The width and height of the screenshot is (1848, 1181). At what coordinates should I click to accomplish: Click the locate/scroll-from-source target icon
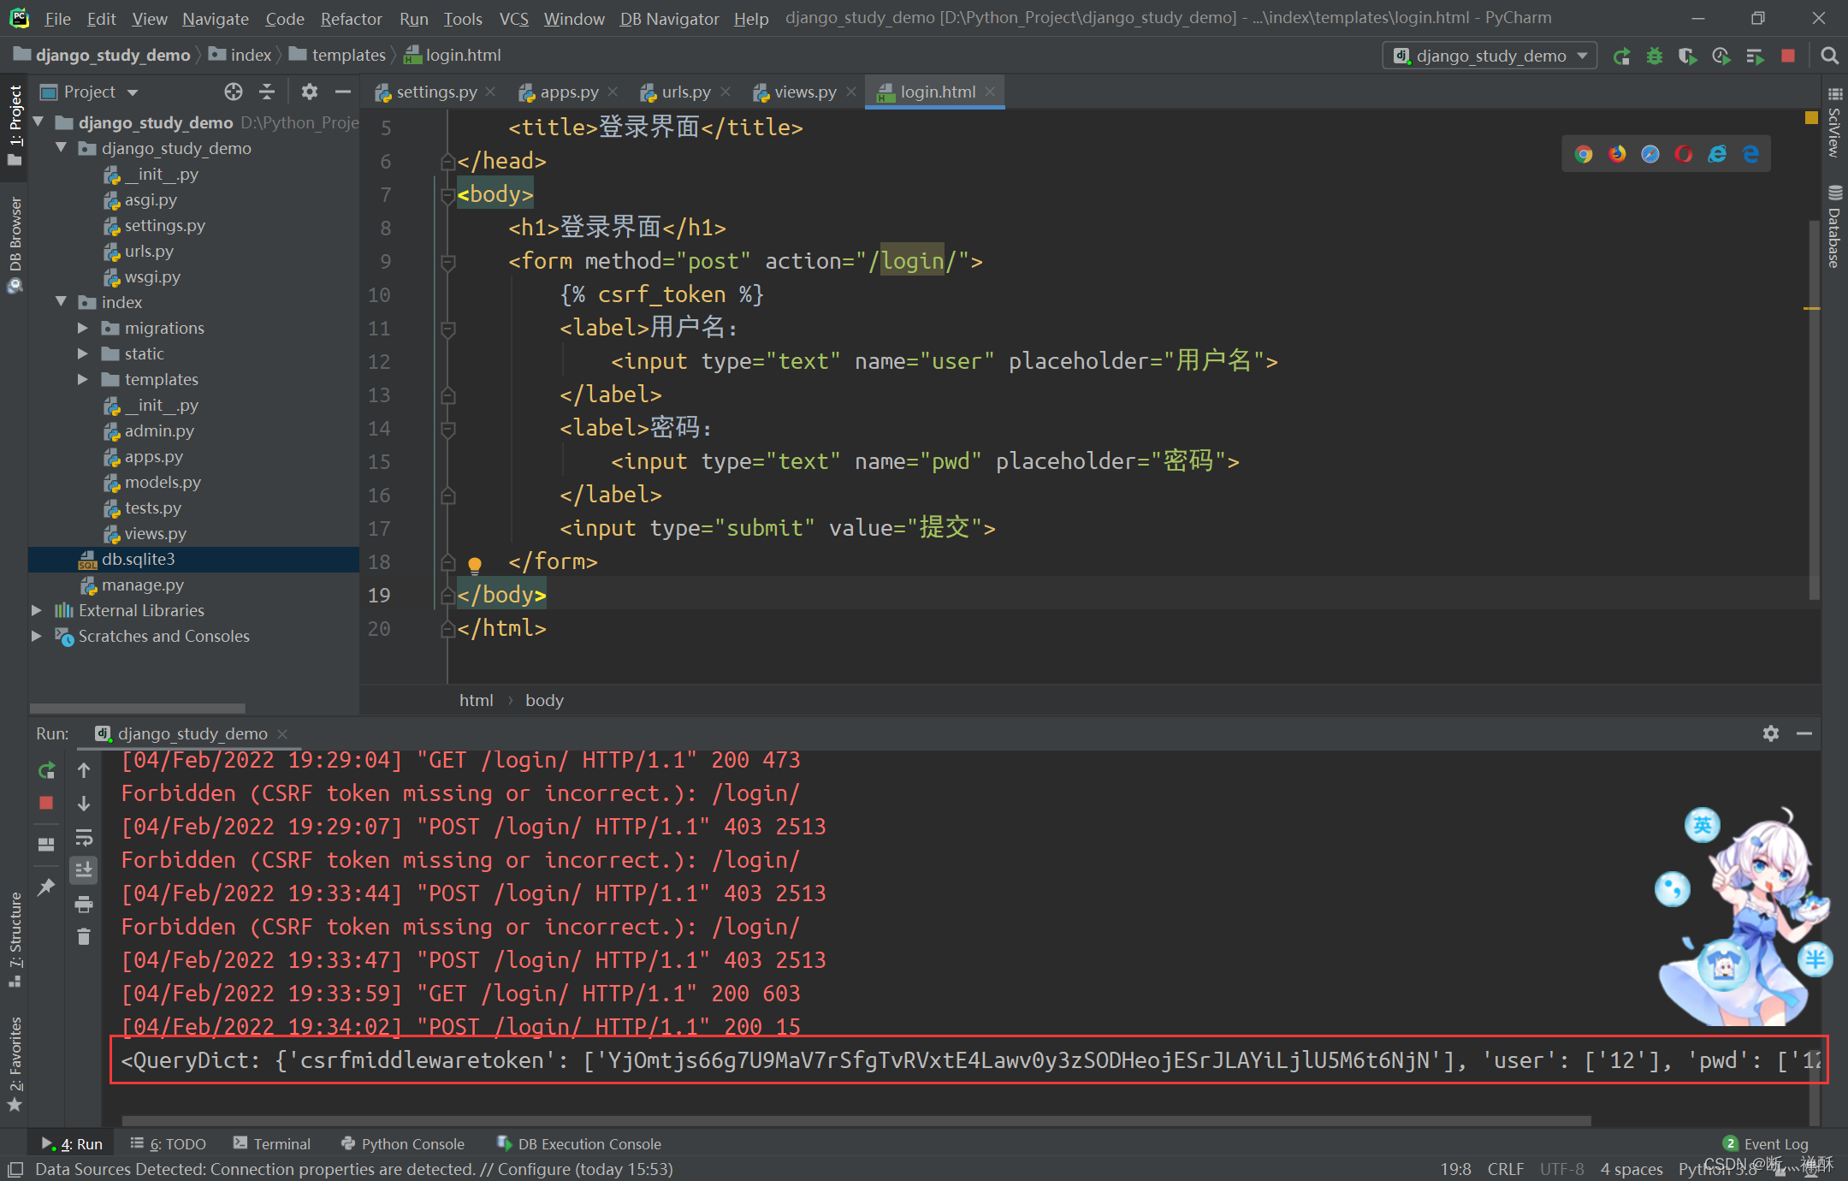[x=234, y=92]
